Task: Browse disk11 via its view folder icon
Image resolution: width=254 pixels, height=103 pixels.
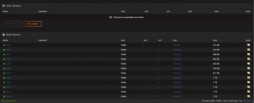Action: (248, 92)
